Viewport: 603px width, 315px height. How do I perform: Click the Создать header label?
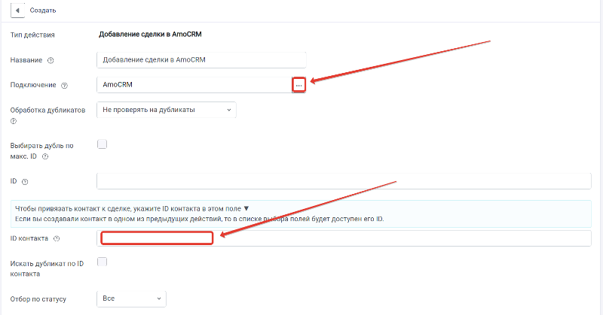[43, 11]
